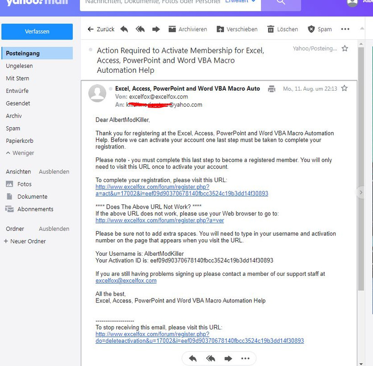Click the Verfassen compose button

point(37,32)
